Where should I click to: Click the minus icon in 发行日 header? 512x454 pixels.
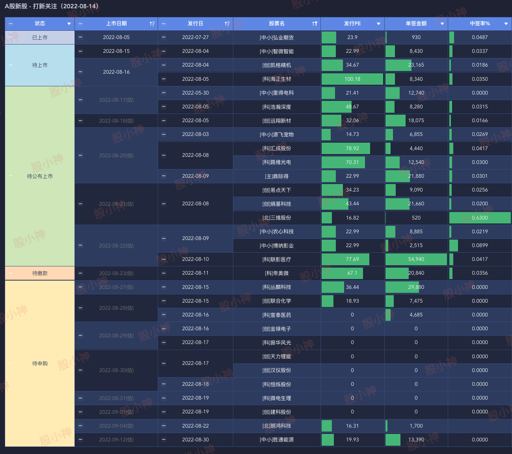click(164, 24)
